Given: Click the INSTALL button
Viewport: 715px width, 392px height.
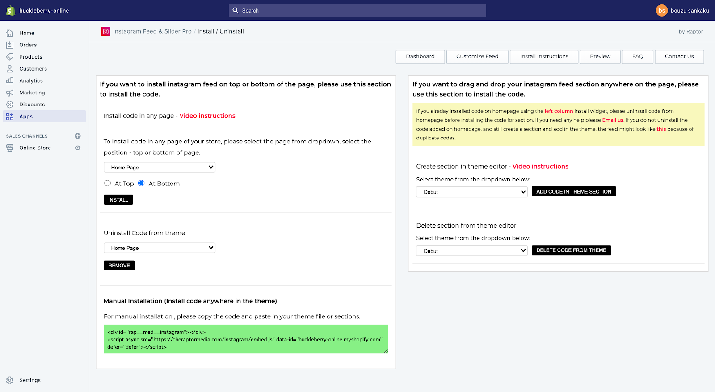Looking at the screenshot, I should (118, 200).
